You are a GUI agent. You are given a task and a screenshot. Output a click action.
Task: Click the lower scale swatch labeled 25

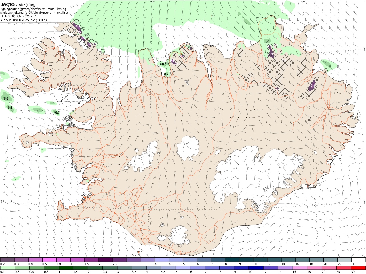pyautogui.click(x=343, y=268)
